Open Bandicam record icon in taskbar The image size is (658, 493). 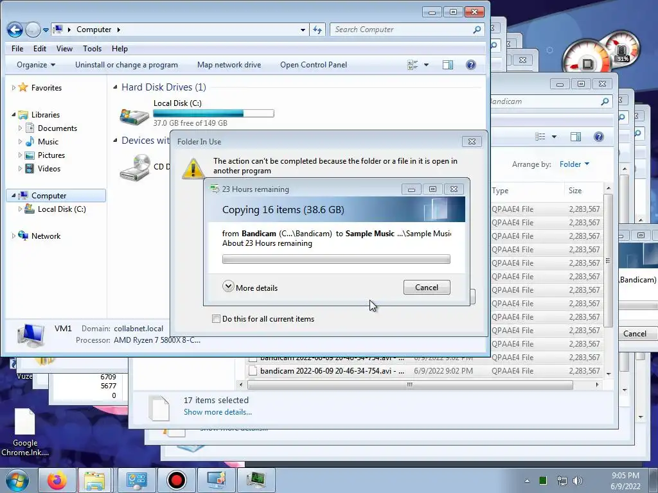pos(176,480)
